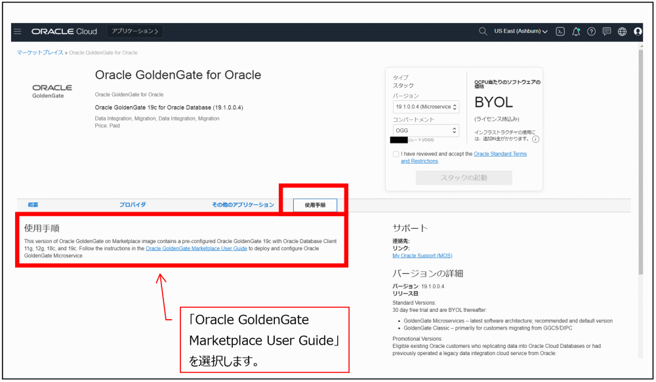The image size is (656, 382).
Task: Expand the US East (Ashburn) region selector
Action: tap(521, 31)
